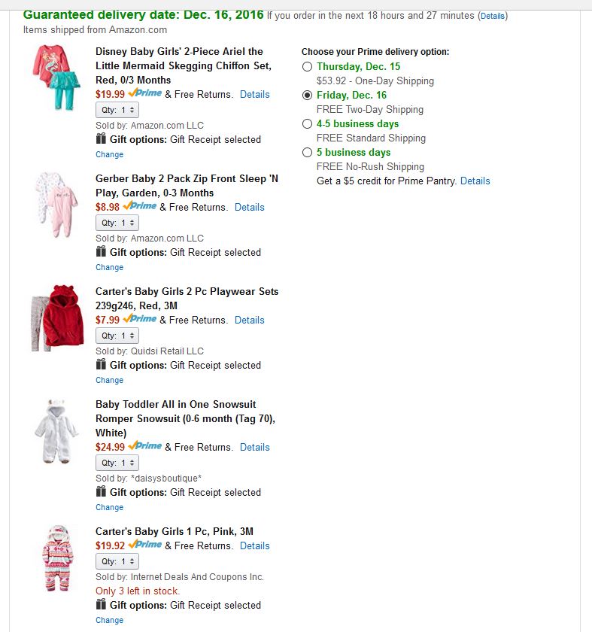Open quantity dropdown for Disney Ariel Skegging Set

pos(117,110)
